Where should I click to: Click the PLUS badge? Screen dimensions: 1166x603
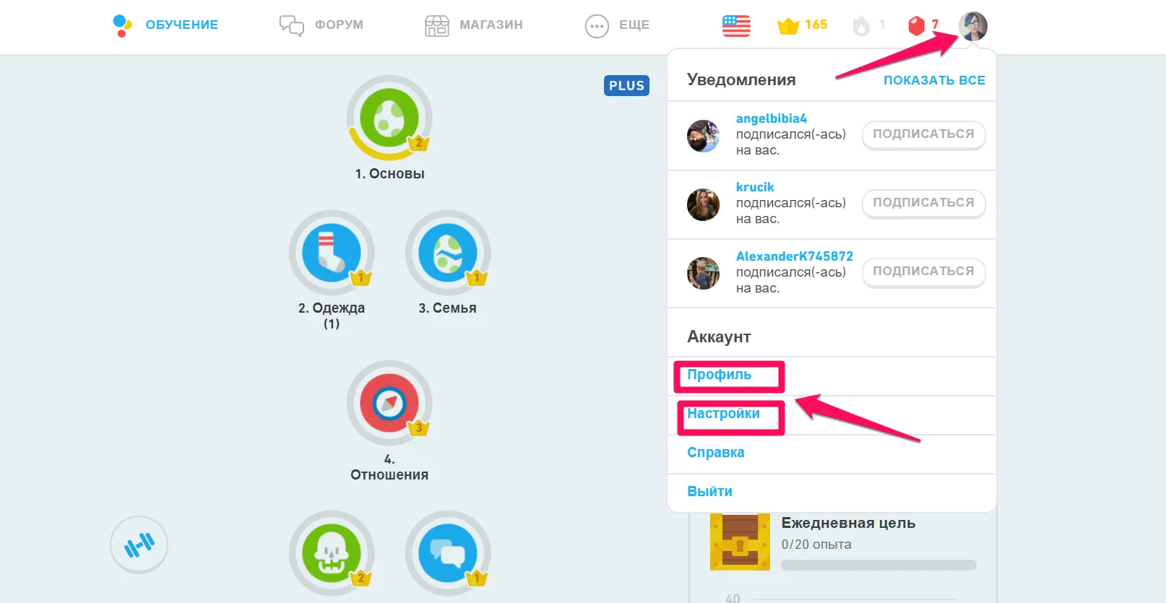(x=626, y=85)
